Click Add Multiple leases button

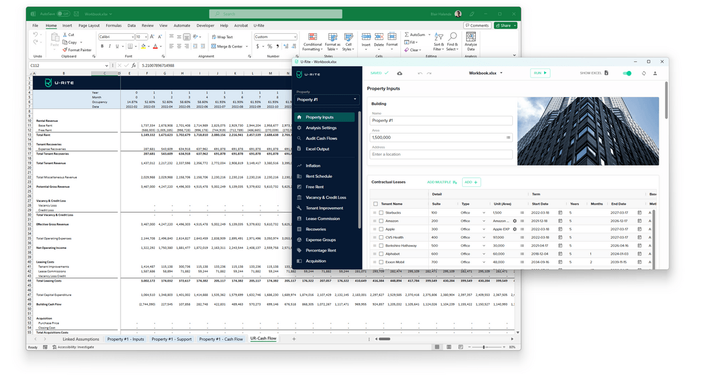coord(442,182)
